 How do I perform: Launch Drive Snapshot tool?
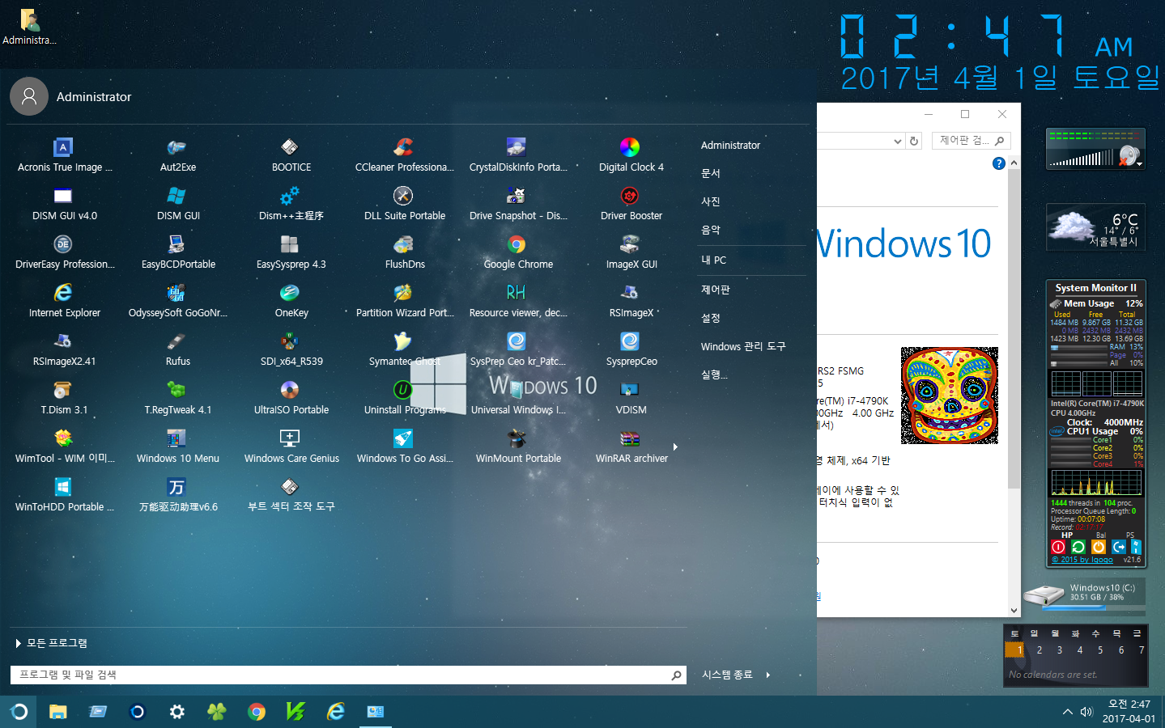pos(517,196)
